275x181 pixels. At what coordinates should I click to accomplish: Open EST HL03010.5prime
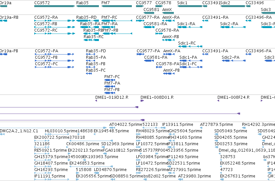[x=61, y=131]
